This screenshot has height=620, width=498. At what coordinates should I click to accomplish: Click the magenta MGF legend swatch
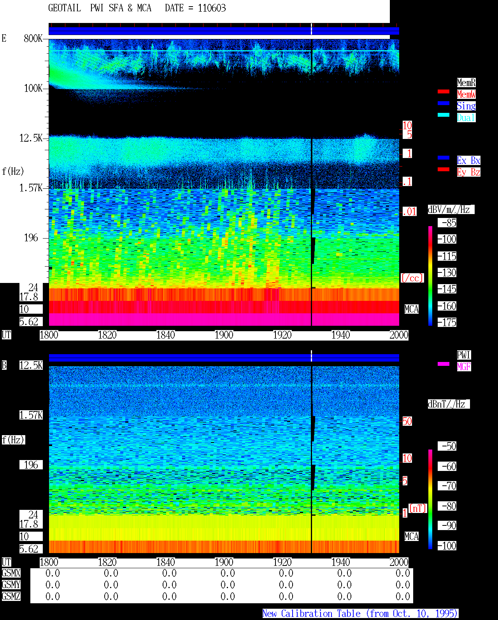click(x=444, y=364)
